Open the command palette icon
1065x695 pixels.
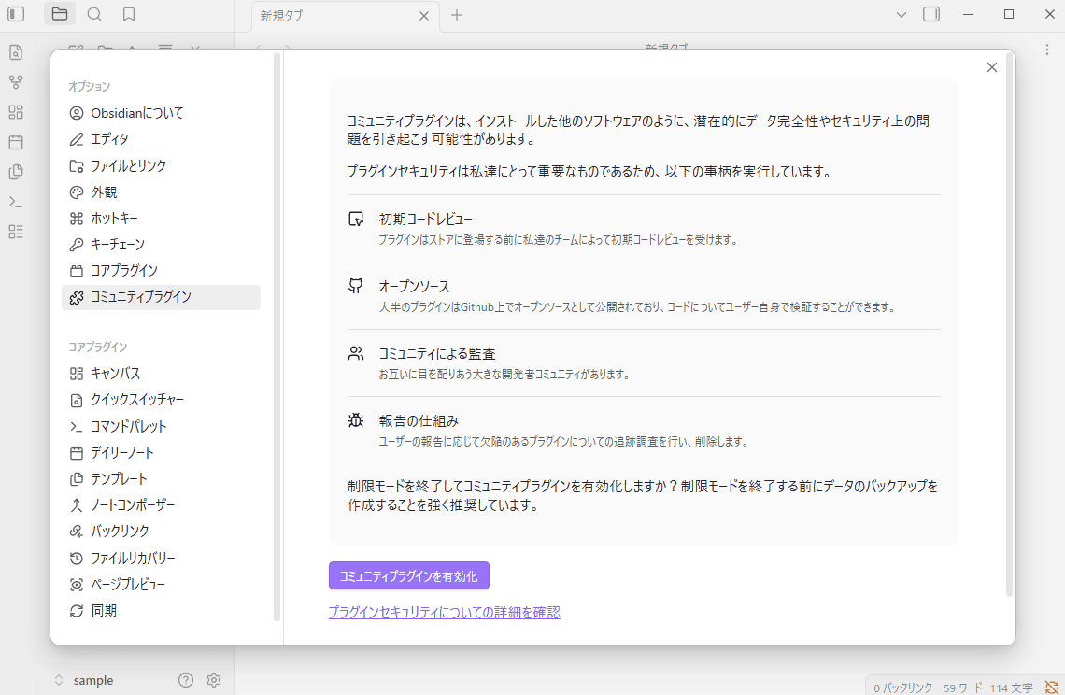(x=15, y=202)
